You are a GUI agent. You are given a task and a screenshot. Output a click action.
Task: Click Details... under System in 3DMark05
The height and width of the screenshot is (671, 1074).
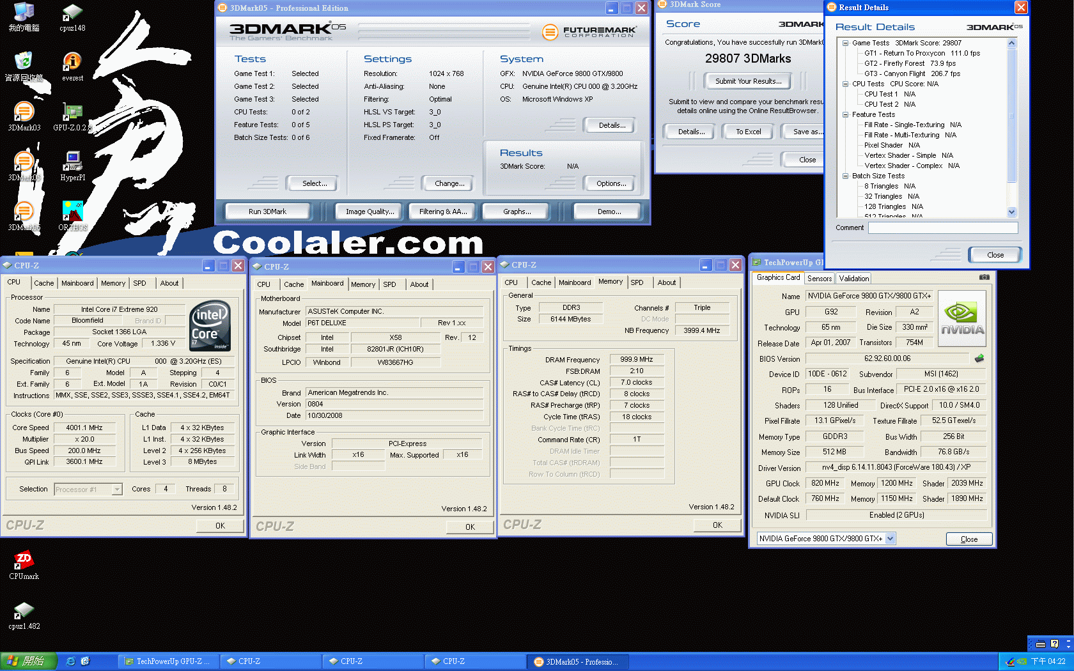pyautogui.click(x=611, y=125)
